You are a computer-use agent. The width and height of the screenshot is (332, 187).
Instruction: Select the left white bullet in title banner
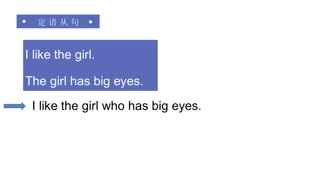coord(24,21)
